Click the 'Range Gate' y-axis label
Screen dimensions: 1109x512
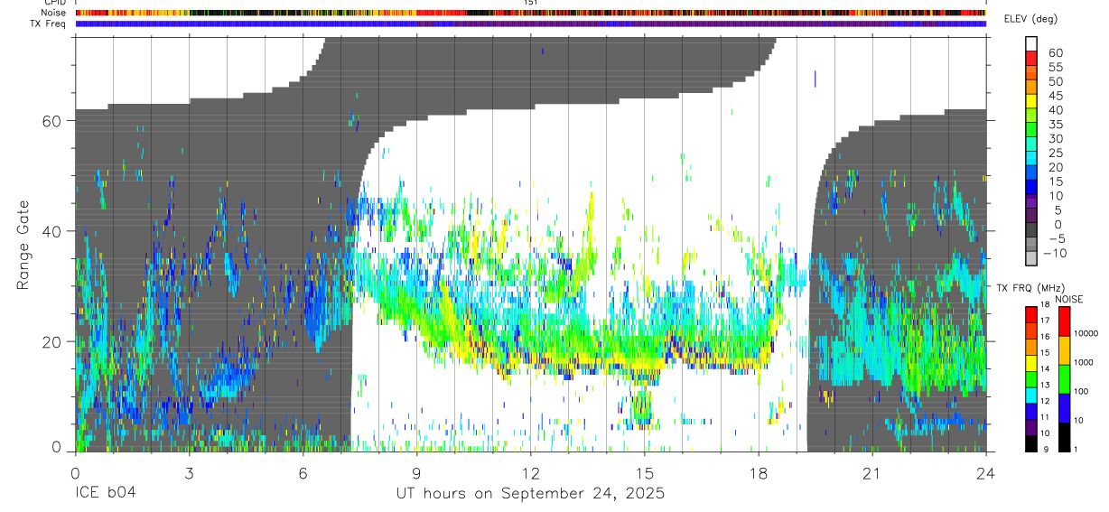pyautogui.click(x=23, y=245)
